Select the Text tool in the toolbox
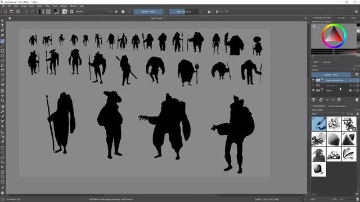The image size is (360, 202). click(2, 26)
